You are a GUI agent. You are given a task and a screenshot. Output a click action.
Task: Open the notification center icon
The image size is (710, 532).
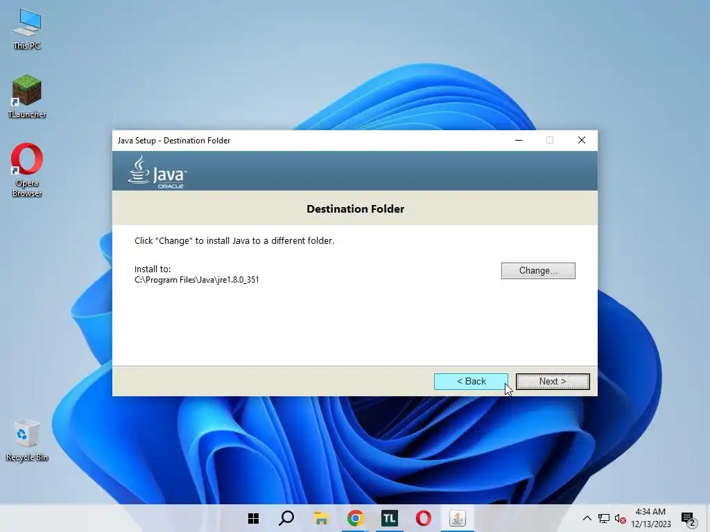tap(689, 520)
